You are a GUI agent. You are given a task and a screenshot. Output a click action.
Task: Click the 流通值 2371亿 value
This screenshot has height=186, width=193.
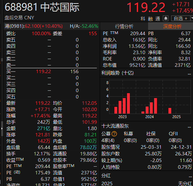(x=183, y=65)
